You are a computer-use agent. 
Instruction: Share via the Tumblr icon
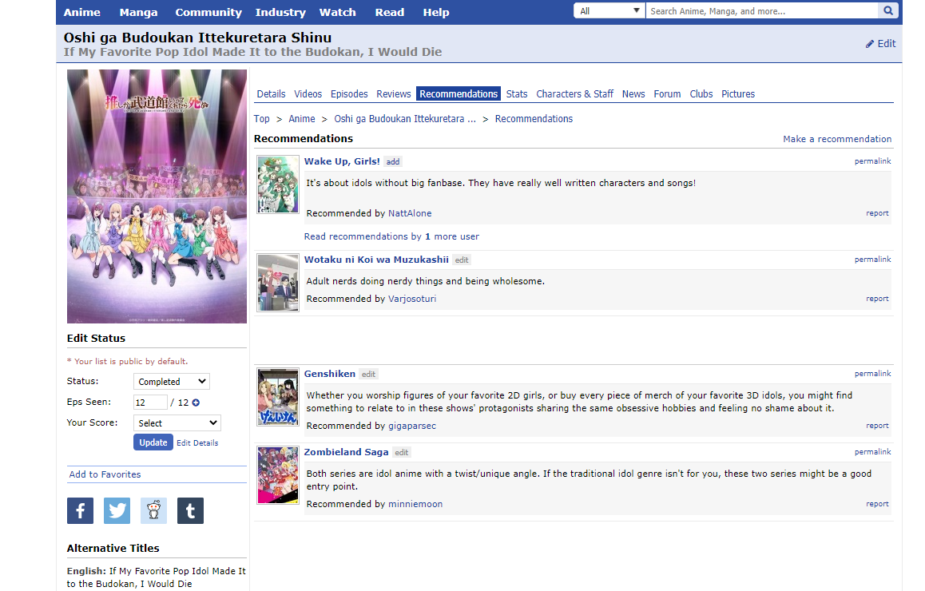pos(190,510)
